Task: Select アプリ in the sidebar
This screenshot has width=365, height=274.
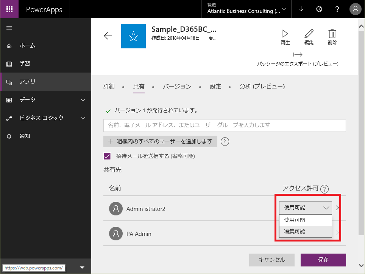Action: point(45,82)
